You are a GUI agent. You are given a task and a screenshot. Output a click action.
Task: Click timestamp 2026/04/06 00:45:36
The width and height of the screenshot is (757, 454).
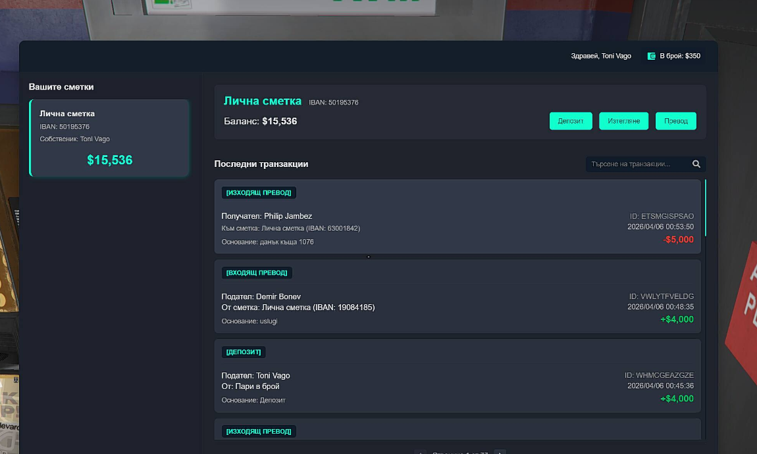pos(660,386)
